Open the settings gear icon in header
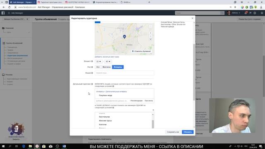This screenshot has width=265, height=149. click(255, 13)
